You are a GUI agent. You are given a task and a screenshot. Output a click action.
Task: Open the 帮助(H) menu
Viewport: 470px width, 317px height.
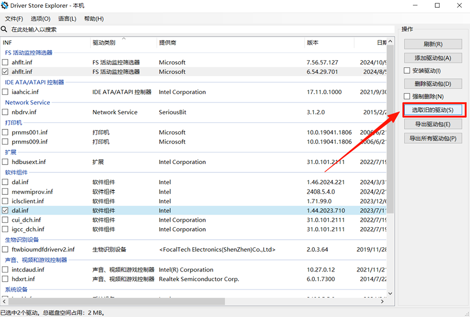[94, 19]
